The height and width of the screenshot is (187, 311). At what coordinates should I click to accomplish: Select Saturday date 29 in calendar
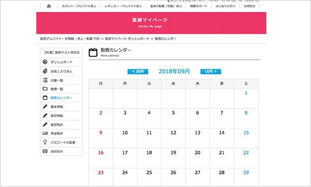click(246, 172)
